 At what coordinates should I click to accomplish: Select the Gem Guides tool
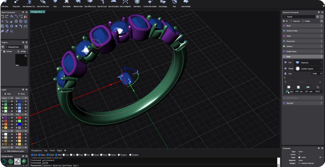click(x=66, y=4)
